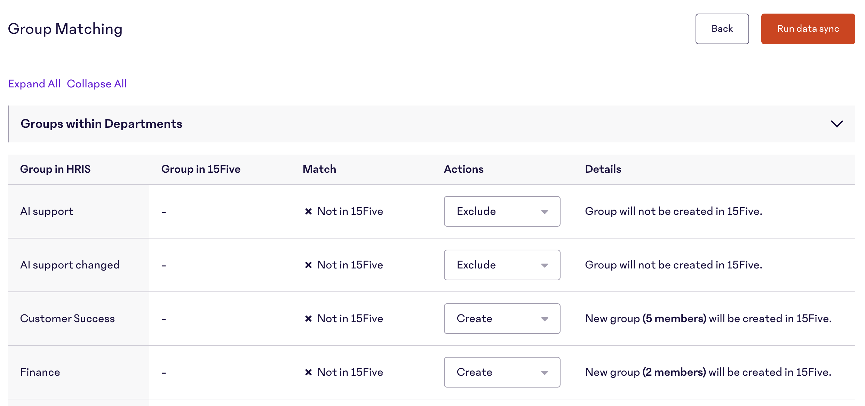Click the Expand All link
This screenshot has width=865, height=406.
(x=34, y=84)
